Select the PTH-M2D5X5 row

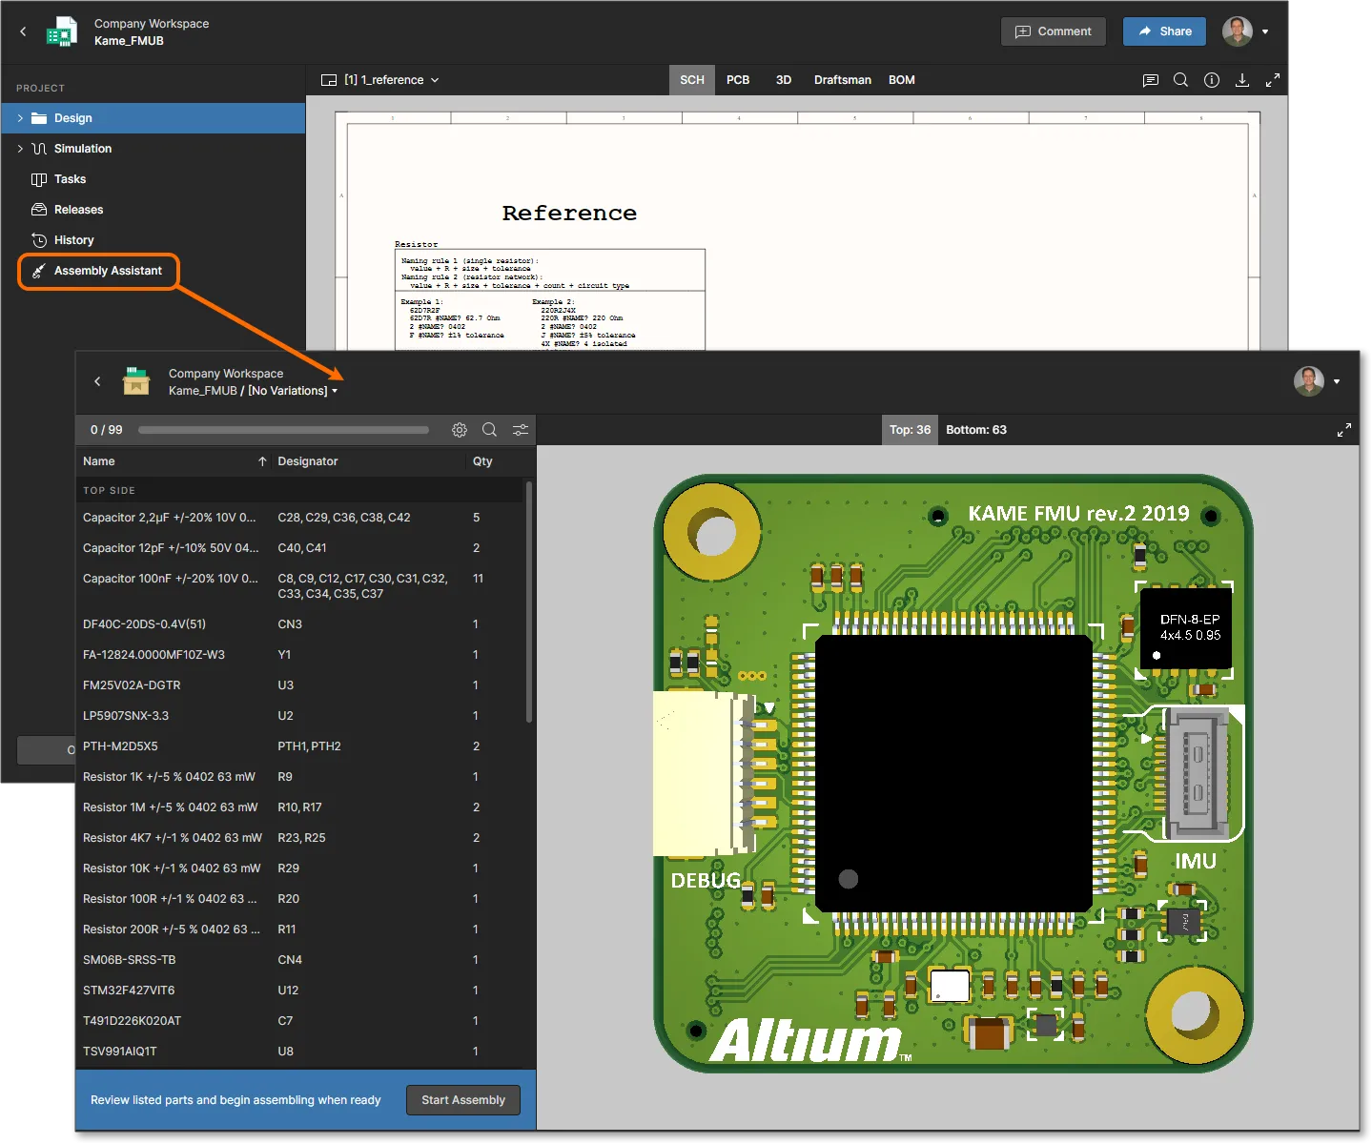coord(300,746)
